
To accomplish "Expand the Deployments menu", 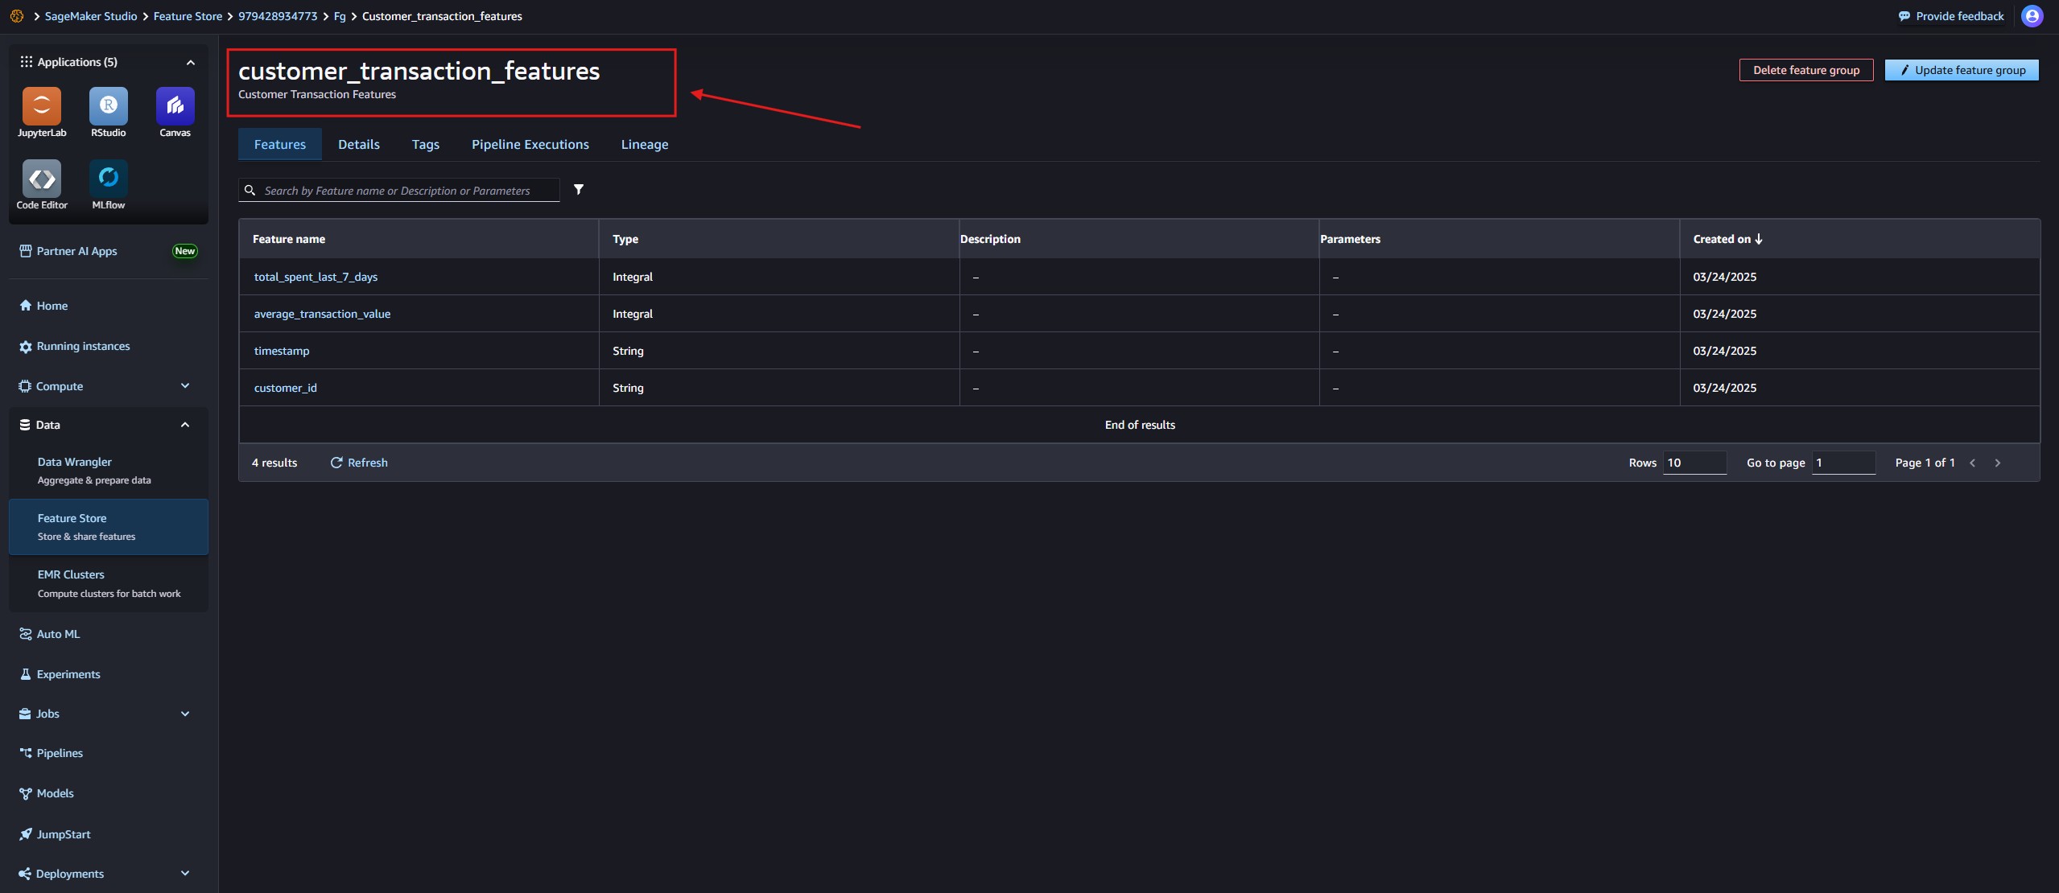I will [185, 874].
